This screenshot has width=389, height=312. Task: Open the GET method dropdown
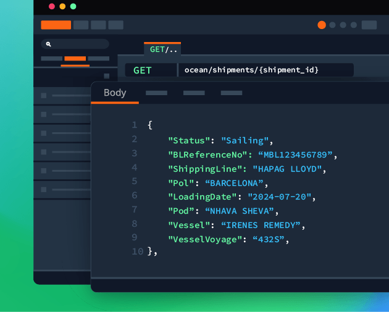click(149, 70)
